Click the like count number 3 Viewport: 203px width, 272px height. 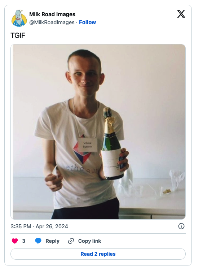[23, 241]
